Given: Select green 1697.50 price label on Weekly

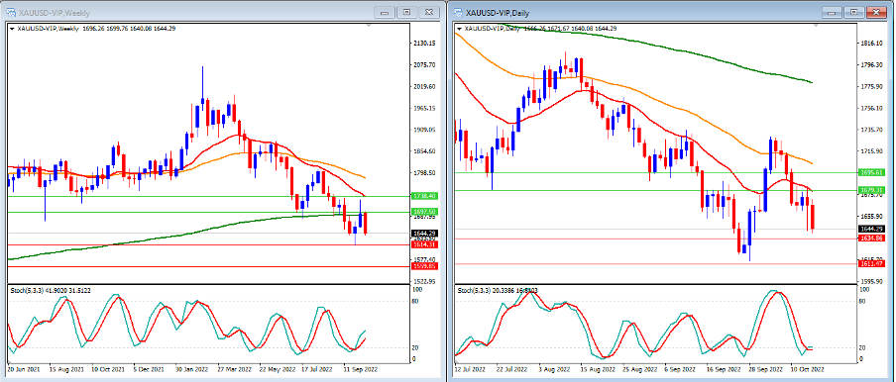Looking at the screenshot, I should tap(424, 212).
